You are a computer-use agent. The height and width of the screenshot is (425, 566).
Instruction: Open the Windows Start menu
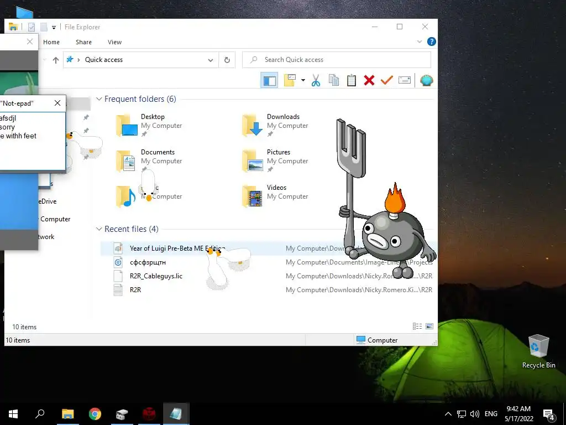(13, 414)
